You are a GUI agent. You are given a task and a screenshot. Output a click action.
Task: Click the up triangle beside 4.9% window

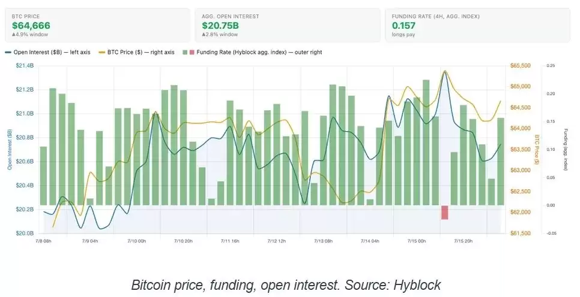(13, 35)
